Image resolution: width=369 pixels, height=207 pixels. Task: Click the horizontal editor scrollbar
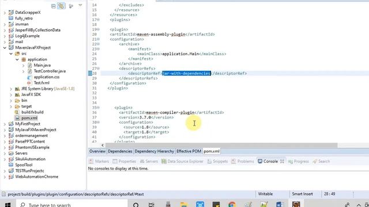(x=221, y=145)
